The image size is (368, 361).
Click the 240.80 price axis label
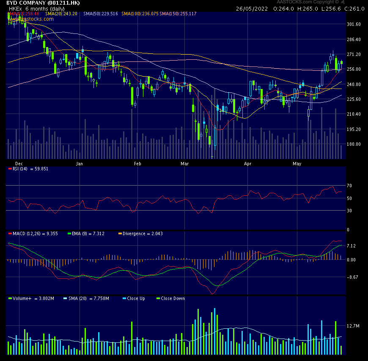354,84
